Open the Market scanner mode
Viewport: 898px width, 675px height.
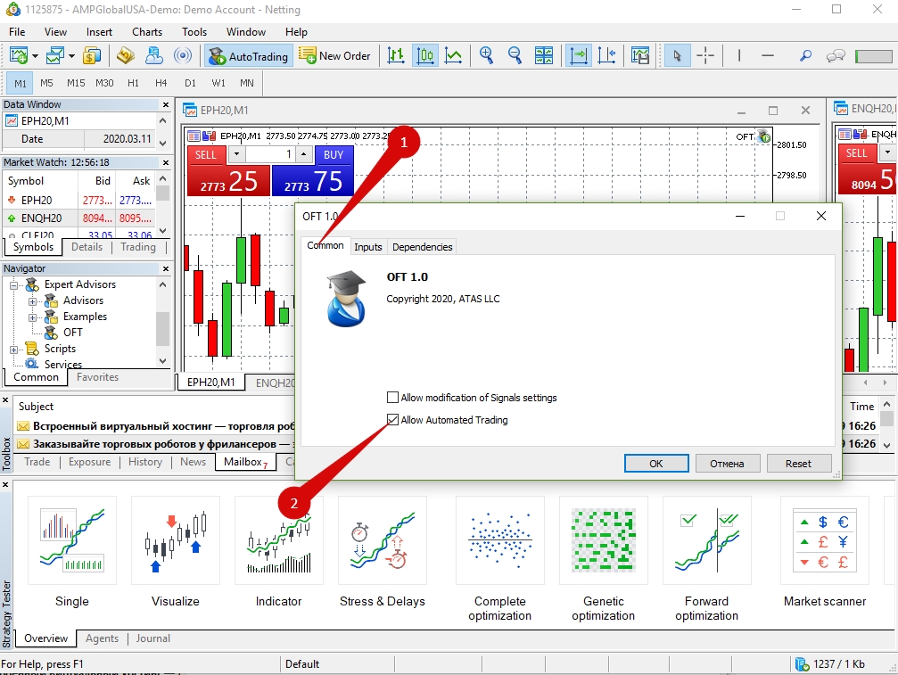824,553
